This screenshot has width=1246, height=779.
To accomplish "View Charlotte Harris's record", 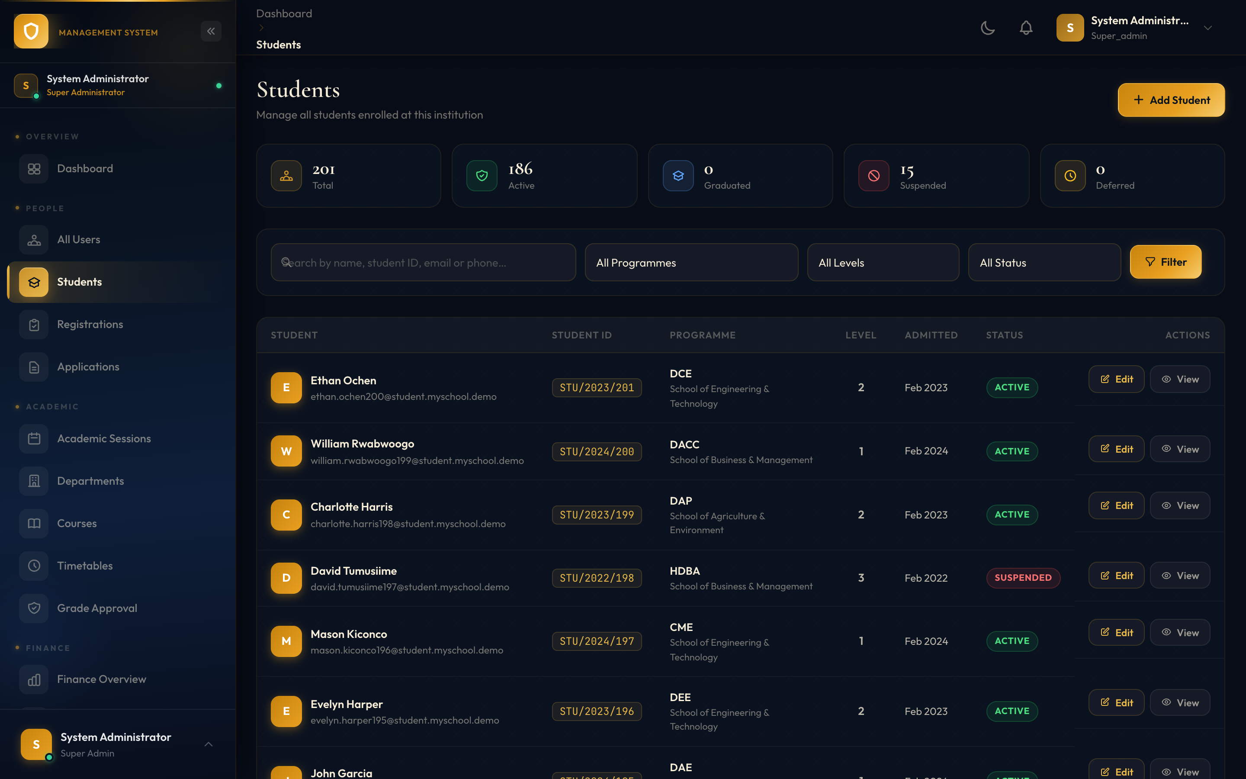I will point(1179,505).
